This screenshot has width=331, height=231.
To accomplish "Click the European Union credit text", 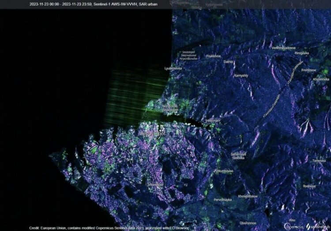I will tap(109, 228).
